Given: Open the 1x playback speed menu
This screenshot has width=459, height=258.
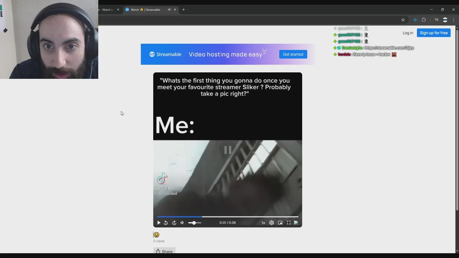Looking at the screenshot, I should (x=263, y=223).
